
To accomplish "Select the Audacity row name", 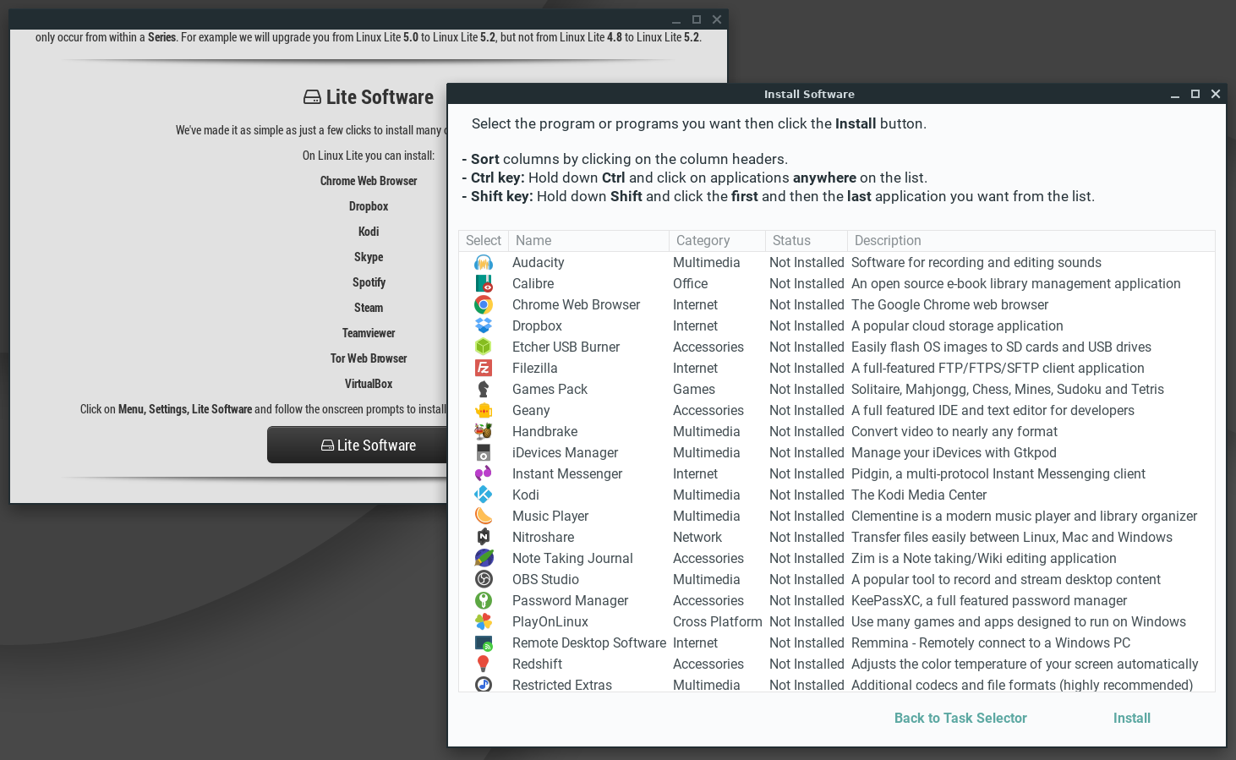I will [538, 262].
